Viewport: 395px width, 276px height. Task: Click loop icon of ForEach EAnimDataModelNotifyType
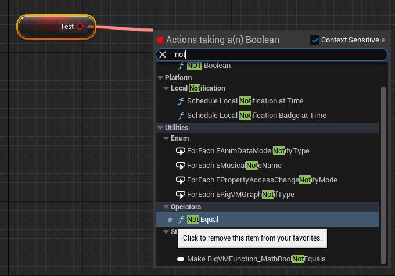(181, 151)
